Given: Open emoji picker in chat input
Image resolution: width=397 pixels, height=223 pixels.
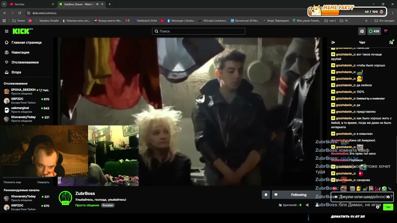Looking at the screenshot, I should point(388,197).
